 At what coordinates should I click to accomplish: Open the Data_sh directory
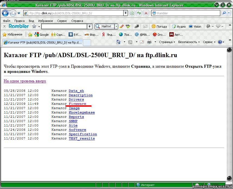point(76,91)
